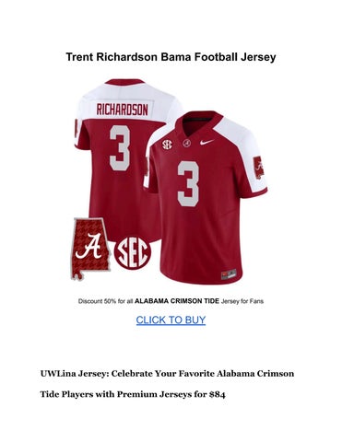
Task: Click the elephant patch on jersey sleeve
Action: point(258,168)
